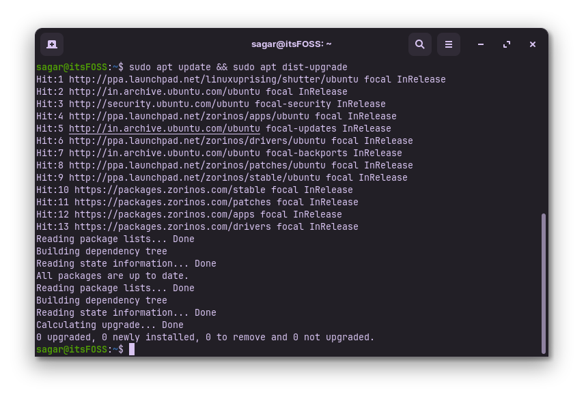Minimize the terminal window
Viewport: 586px width, 401px height.
(481, 44)
